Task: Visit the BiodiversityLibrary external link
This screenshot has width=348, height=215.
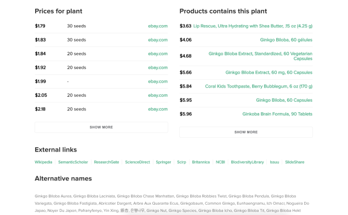Action: pyautogui.click(x=247, y=162)
